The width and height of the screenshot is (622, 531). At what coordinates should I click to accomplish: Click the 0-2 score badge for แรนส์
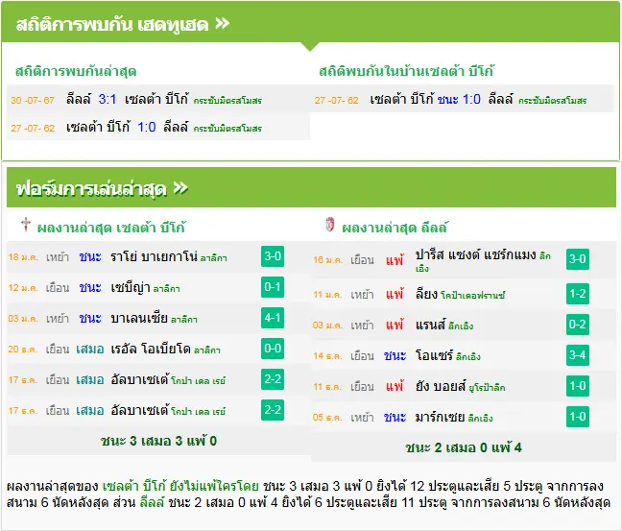click(577, 325)
